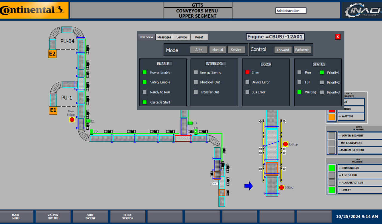Open the VALVES INCLINE screen
382x224 pixels.
click(53, 217)
